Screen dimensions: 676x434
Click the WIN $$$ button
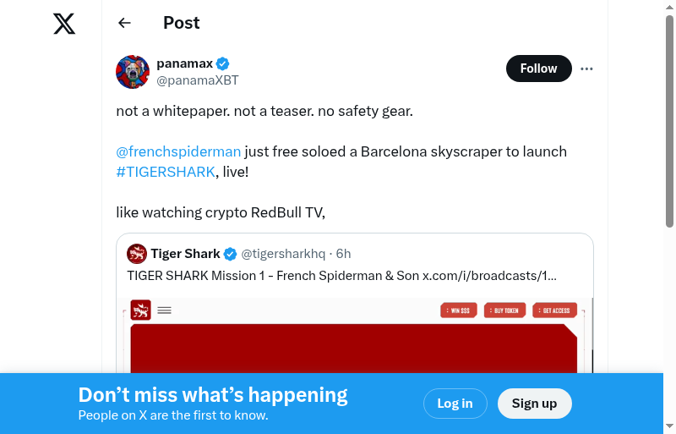pyautogui.click(x=459, y=310)
